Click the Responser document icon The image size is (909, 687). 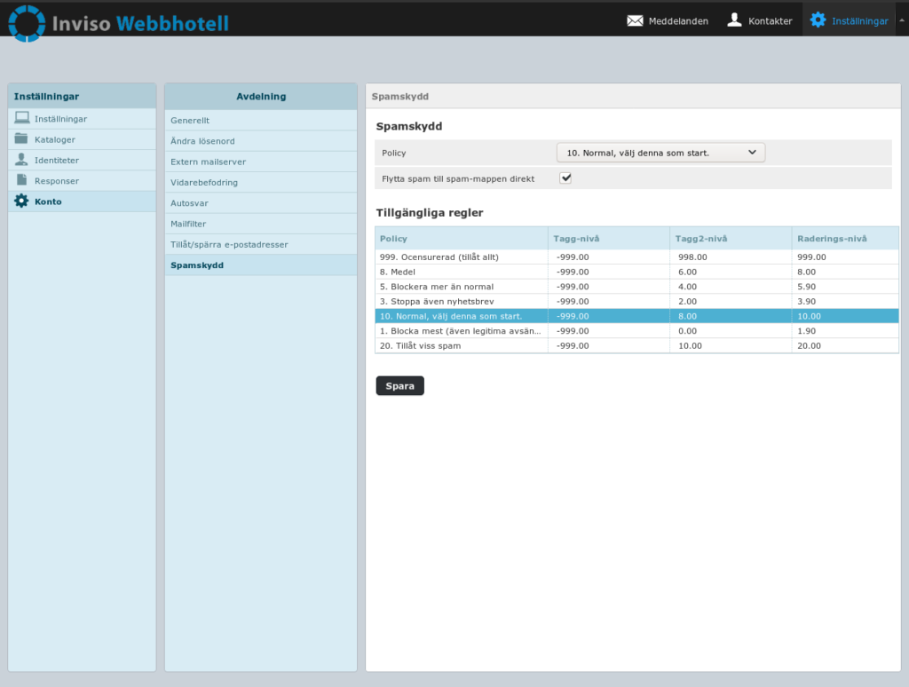21,180
